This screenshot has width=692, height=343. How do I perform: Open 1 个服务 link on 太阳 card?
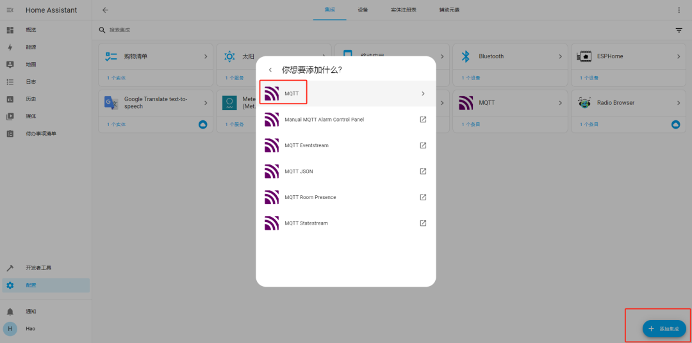tap(235, 78)
